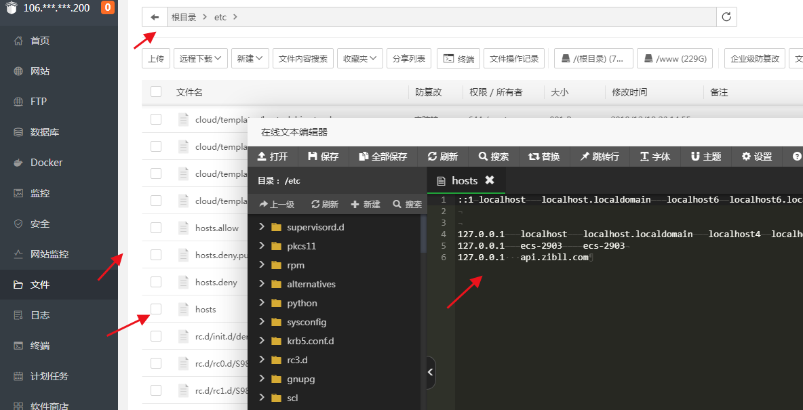Close the hosts editor tab
Viewport: 803px width, 410px height.
click(490, 180)
